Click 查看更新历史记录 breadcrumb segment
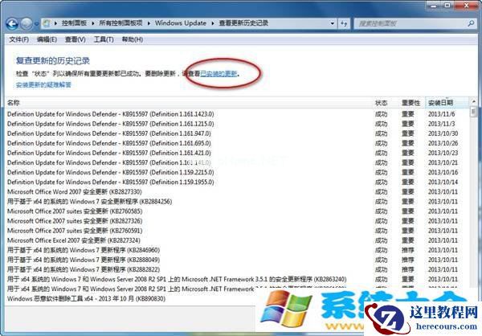 tap(243, 23)
